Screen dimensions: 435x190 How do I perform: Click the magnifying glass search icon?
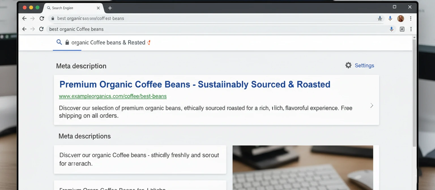click(59, 42)
